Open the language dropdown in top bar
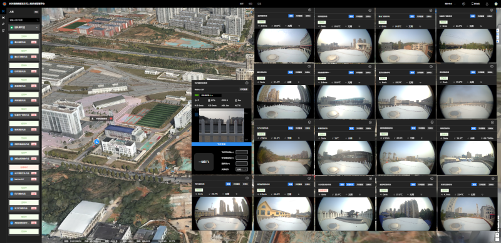 click(450, 4)
